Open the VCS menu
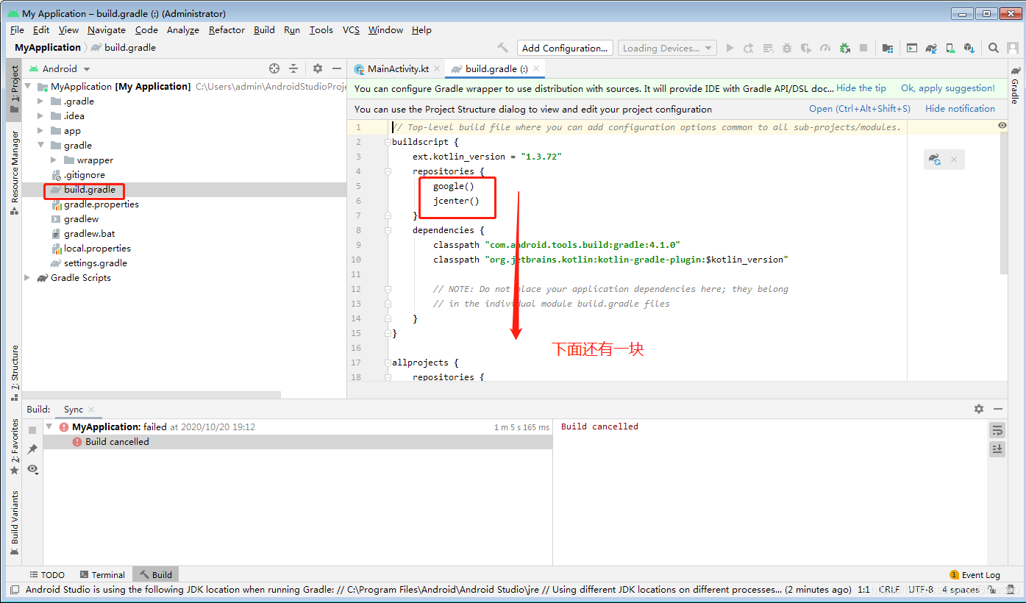 (x=352, y=30)
